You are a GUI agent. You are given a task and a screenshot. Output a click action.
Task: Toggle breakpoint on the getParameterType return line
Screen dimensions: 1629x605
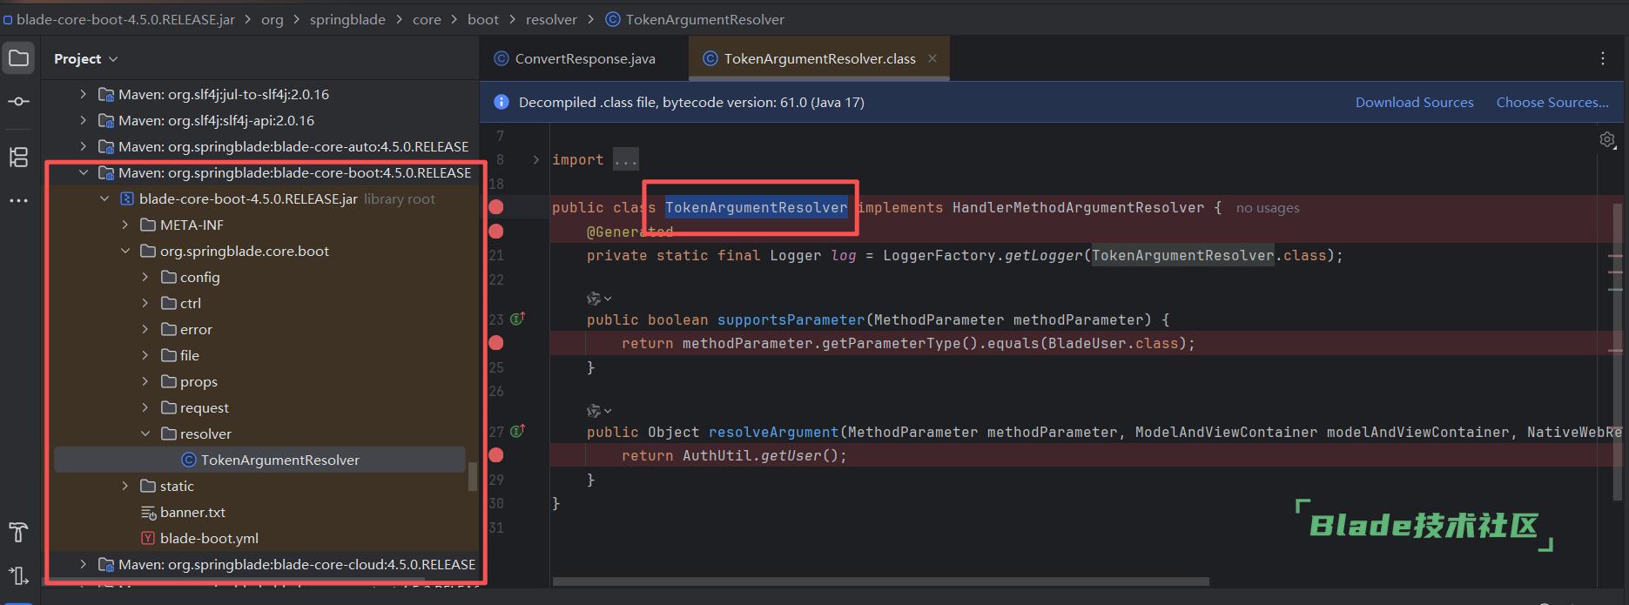click(496, 343)
